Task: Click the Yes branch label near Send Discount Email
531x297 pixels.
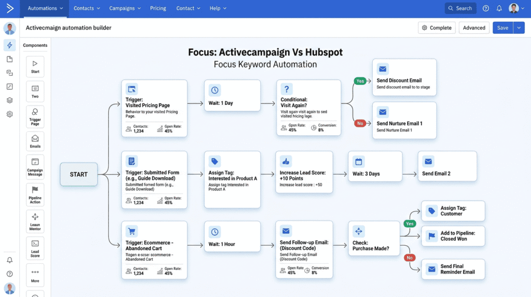Action: pos(360,81)
